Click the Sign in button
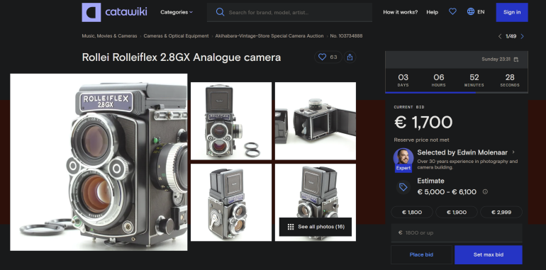 point(512,12)
